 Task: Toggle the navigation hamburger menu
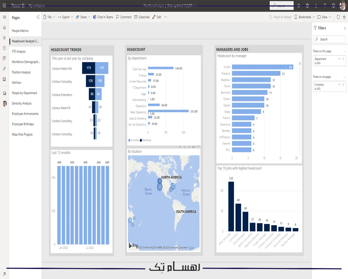click(4, 17)
